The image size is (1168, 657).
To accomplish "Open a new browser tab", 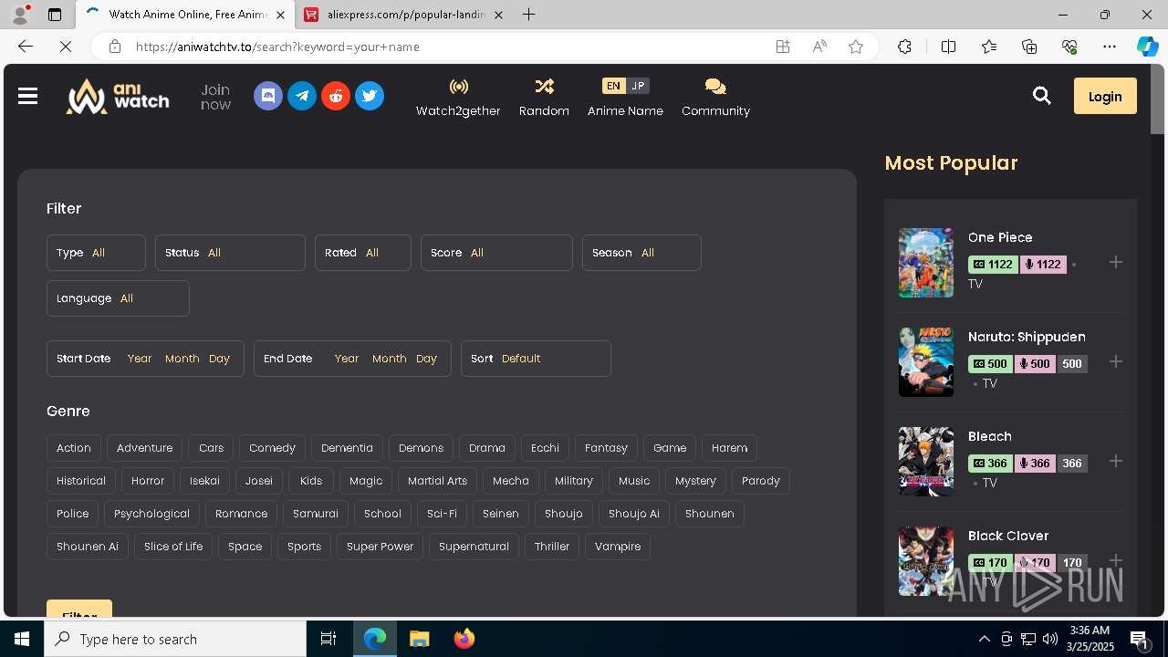I will tap(529, 15).
